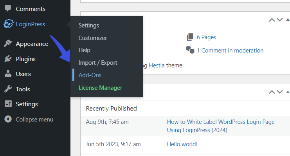Click the comments icon beside moderation link

(x=190, y=50)
